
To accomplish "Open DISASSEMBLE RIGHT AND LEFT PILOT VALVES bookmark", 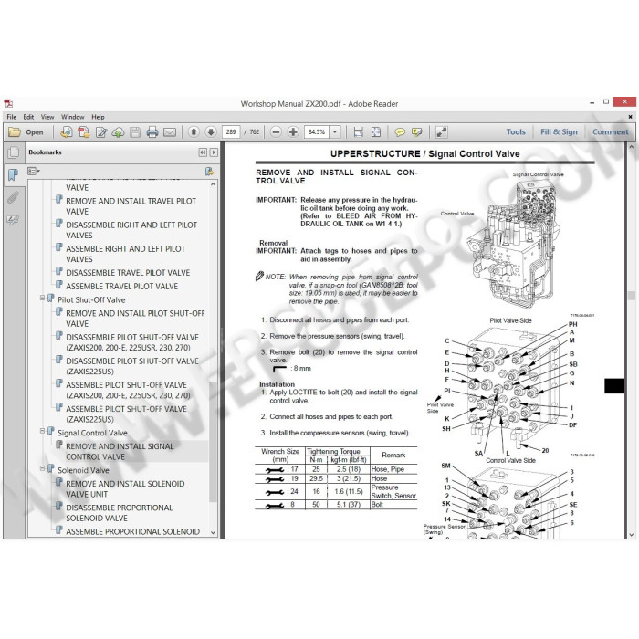I will [131, 230].
